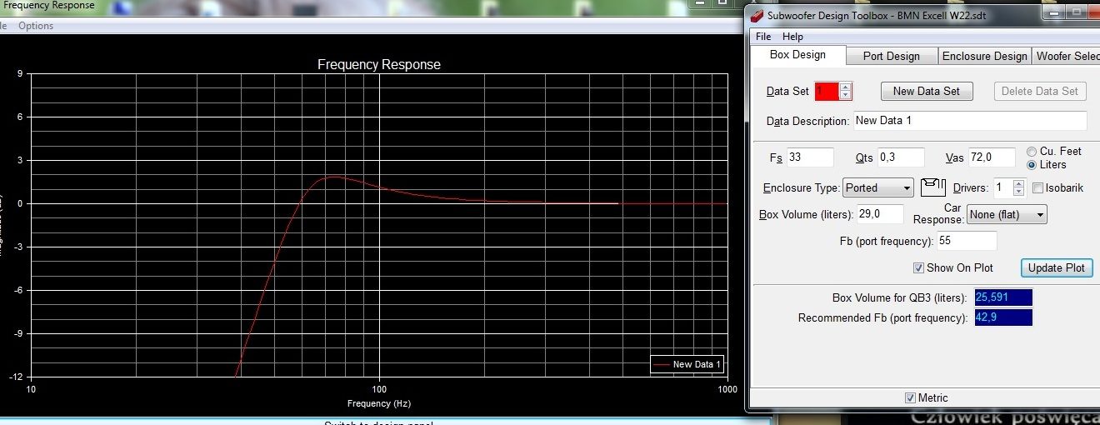This screenshot has height=425, width=1100.
Task: Switch to the Box Design tab
Action: [x=797, y=55]
